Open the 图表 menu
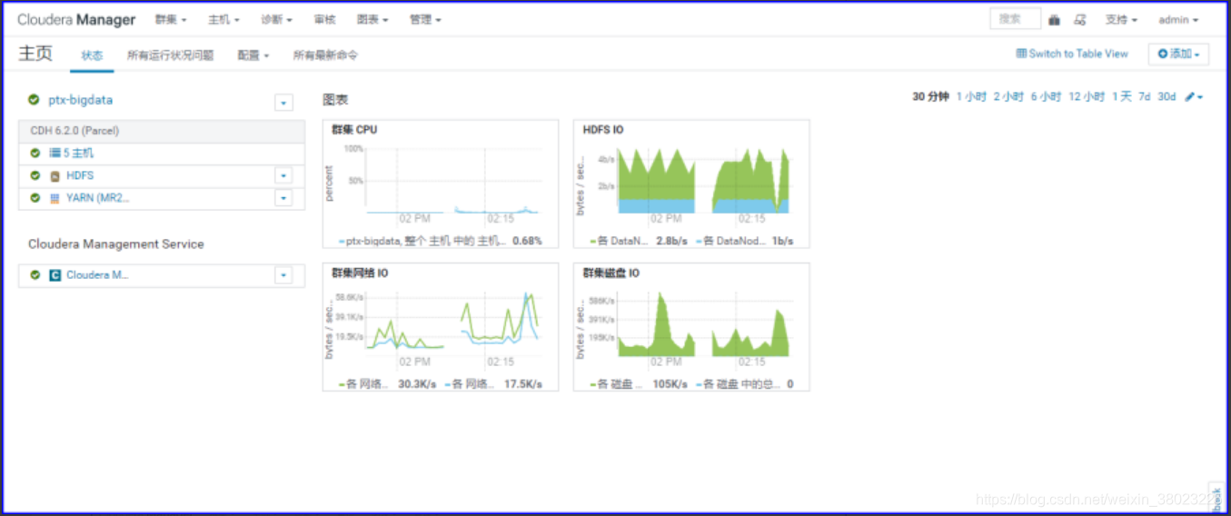Screen dimensions: 1231x516 tap(372, 19)
